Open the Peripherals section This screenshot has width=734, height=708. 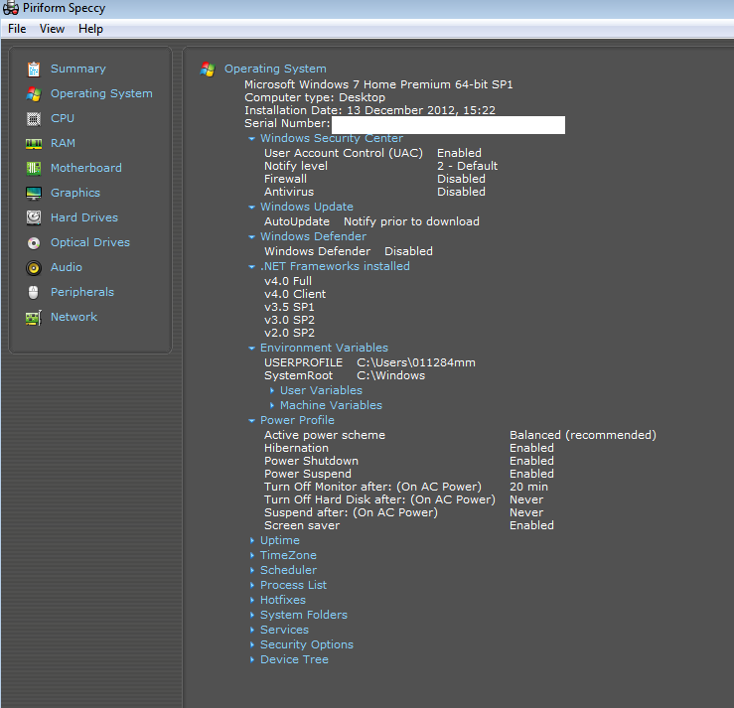[x=82, y=292]
